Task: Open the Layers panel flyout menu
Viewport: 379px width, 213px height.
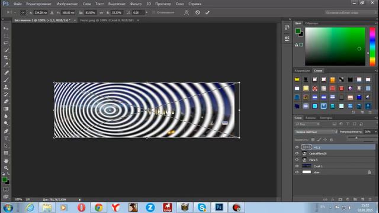Action: tap(375, 118)
